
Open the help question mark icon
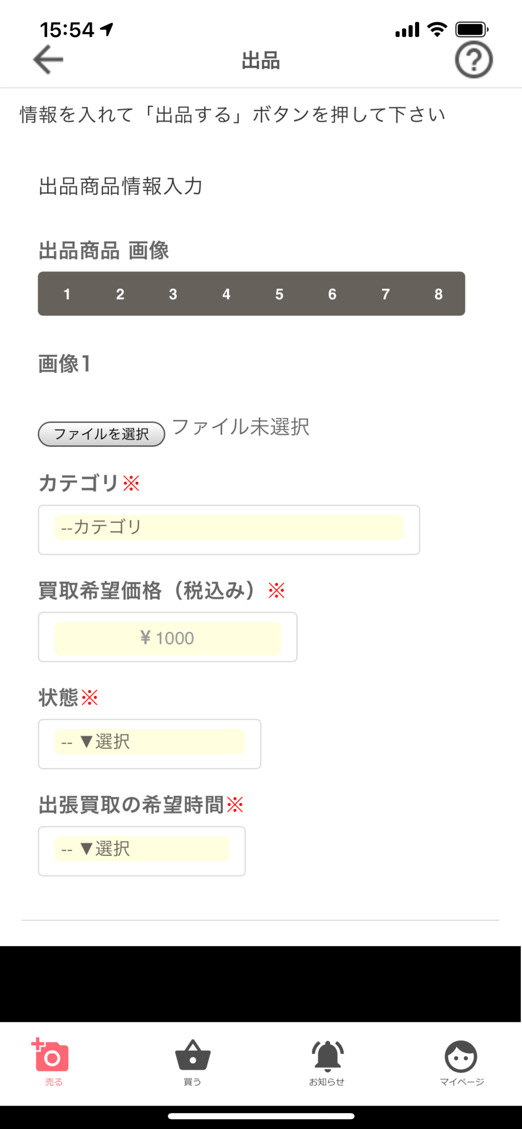473,60
